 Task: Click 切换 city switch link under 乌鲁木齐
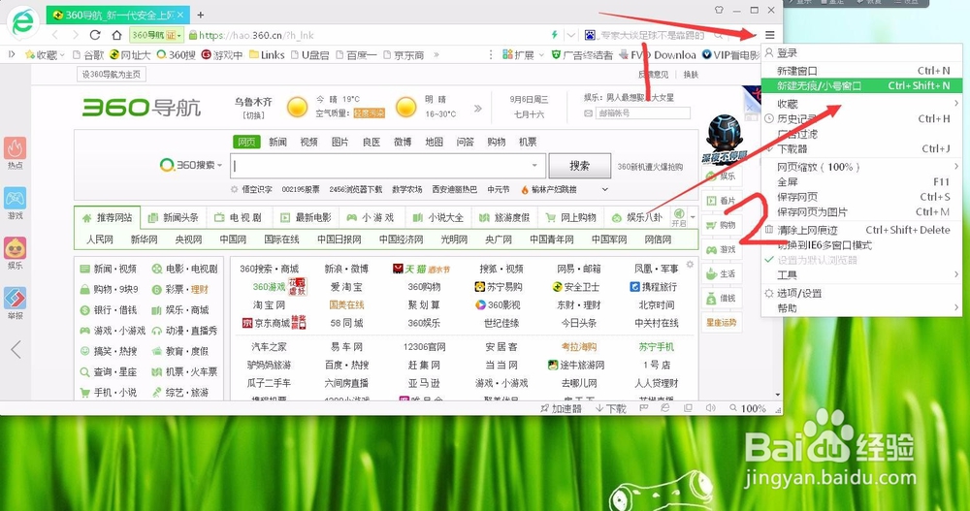[253, 115]
